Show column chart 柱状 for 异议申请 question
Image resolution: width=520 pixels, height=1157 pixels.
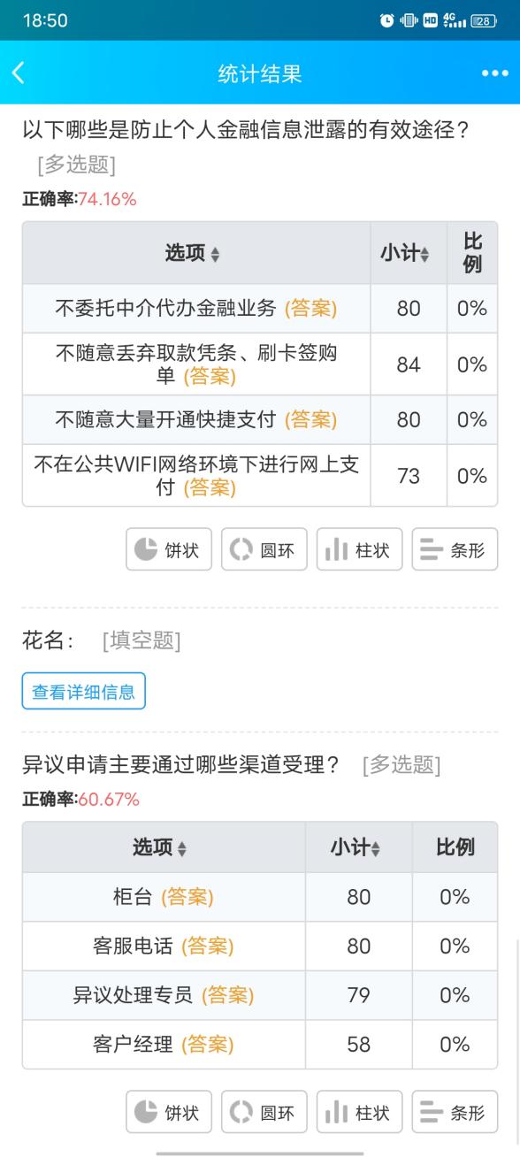pyautogui.click(x=359, y=1112)
